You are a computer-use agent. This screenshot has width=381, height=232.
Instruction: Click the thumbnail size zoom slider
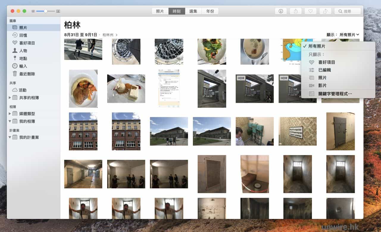(46, 11)
